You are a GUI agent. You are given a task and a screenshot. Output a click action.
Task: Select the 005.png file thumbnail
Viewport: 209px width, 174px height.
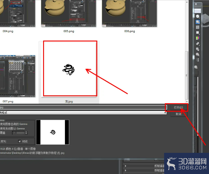point(69,13)
